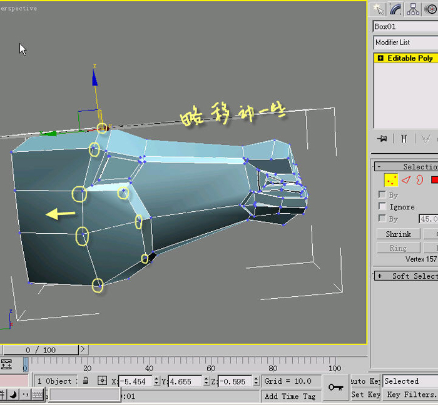Viewport: 438px width, 405px height.
Task: Click the Z field showing -0.595
Action: [235, 381]
